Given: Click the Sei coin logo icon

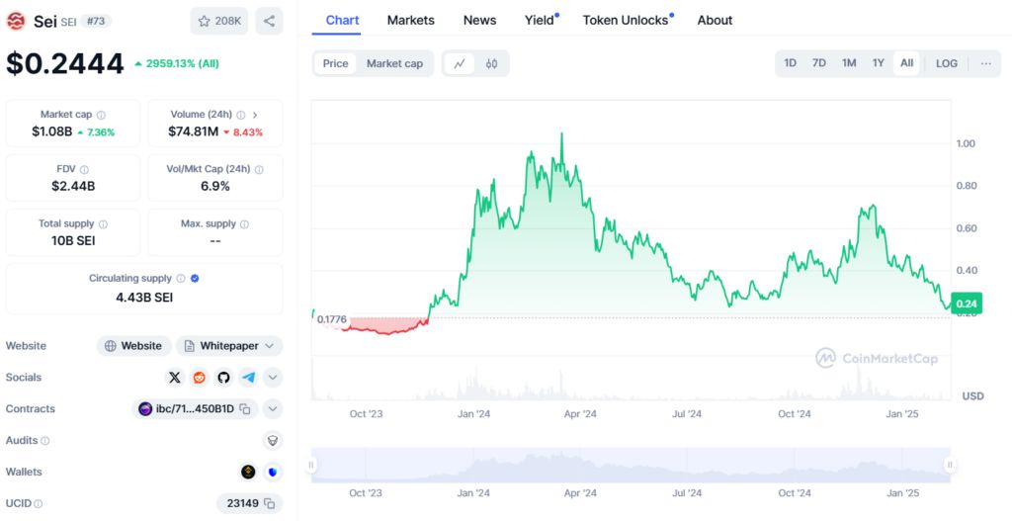Looking at the screenshot, I should tap(16, 22).
